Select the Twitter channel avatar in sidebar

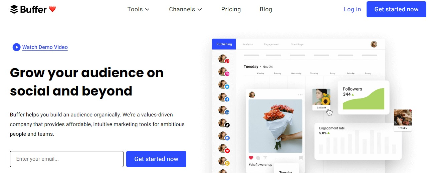(223, 85)
